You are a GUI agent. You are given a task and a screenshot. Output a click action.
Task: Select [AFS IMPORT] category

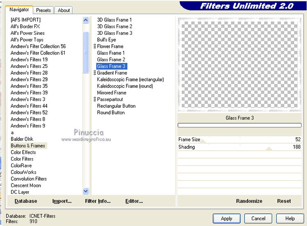[26, 20]
